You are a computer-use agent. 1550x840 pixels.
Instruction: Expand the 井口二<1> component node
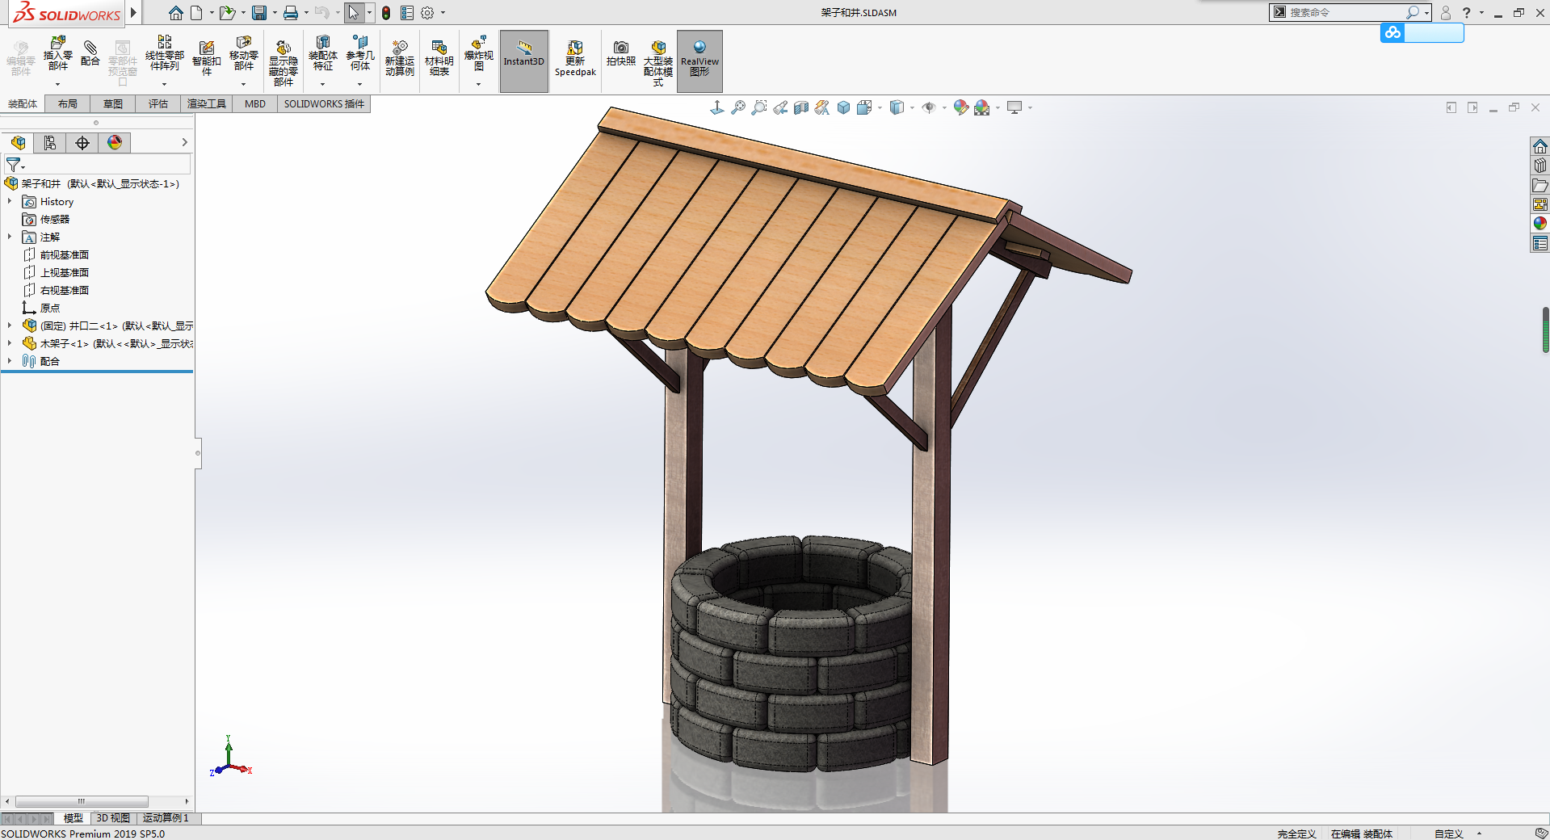pyautogui.click(x=10, y=325)
